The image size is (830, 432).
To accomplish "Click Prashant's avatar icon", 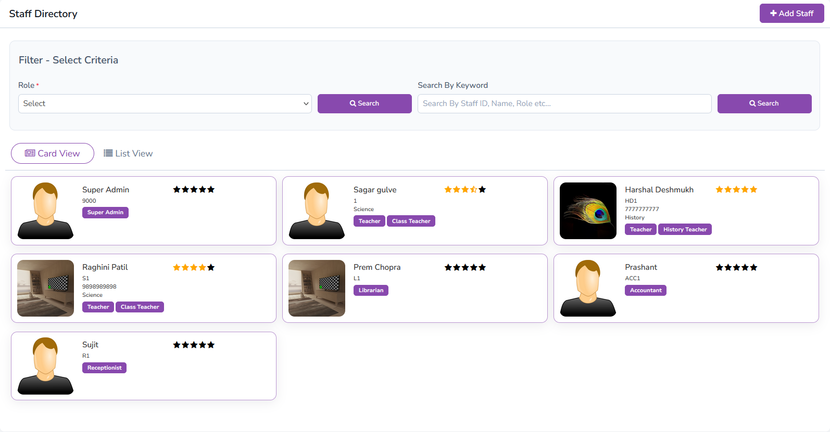I will click(588, 288).
